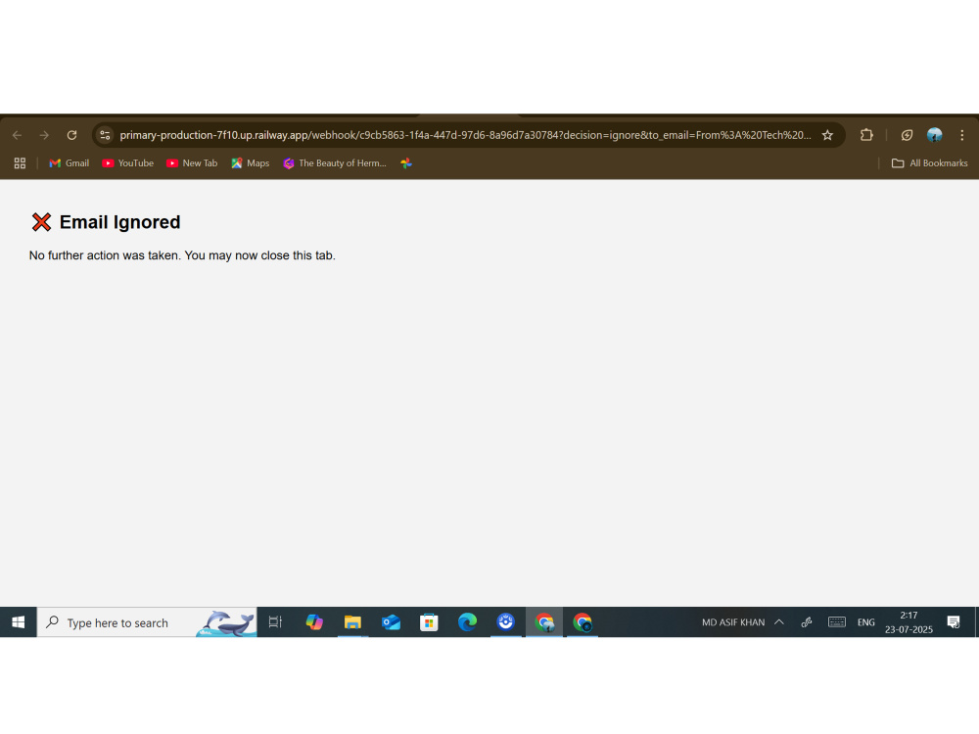979x734 pixels.
Task: Open Task View on the taskbar
Action: tap(275, 622)
